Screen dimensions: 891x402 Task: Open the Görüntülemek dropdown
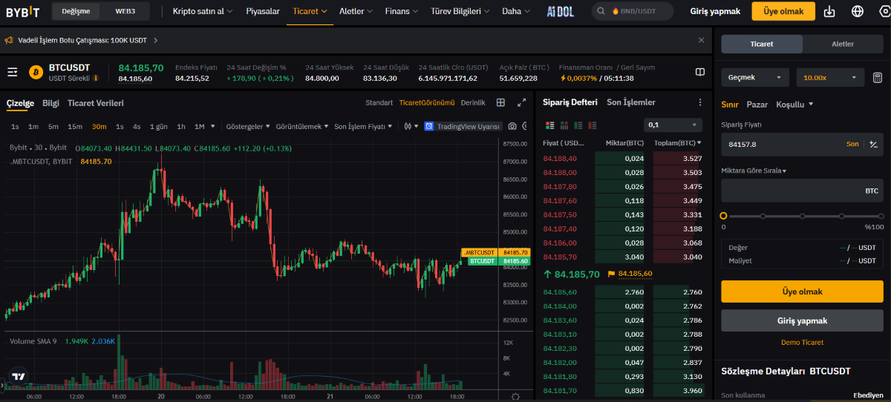pyautogui.click(x=302, y=127)
